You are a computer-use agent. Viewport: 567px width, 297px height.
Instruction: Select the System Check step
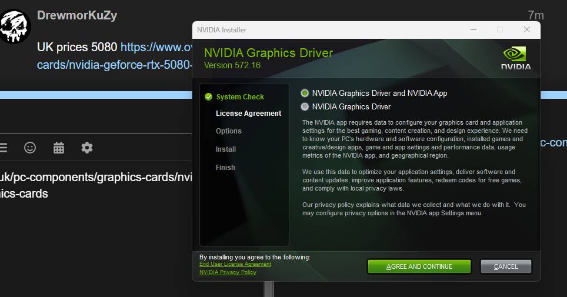pos(240,97)
